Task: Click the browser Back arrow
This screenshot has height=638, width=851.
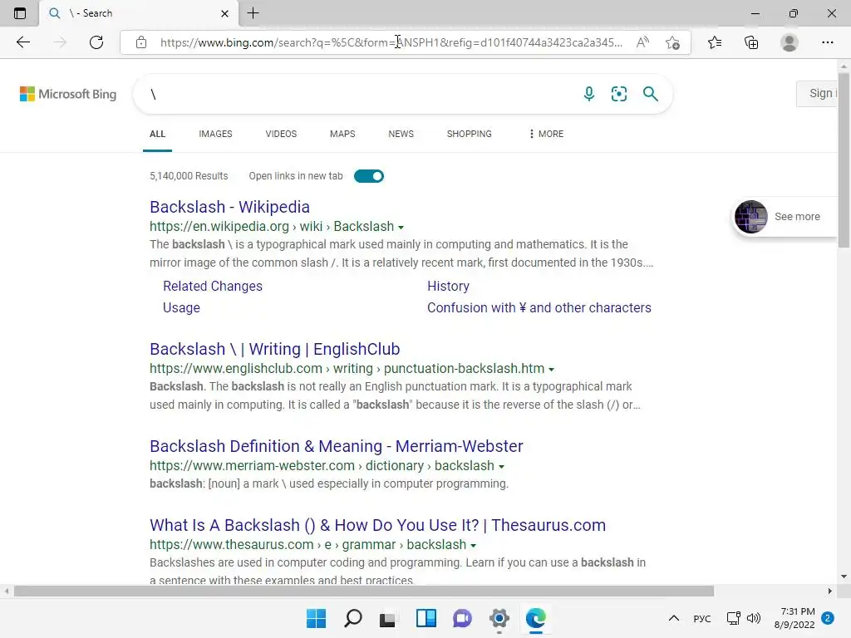Action: tap(22, 42)
